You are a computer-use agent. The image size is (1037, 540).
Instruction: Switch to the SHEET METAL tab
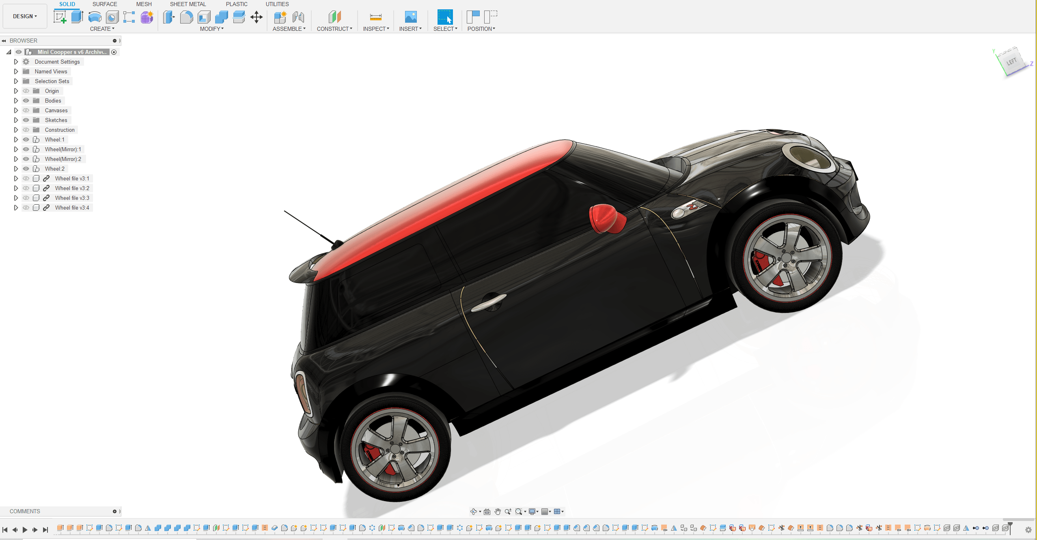pyautogui.click(x=188, y=4)
